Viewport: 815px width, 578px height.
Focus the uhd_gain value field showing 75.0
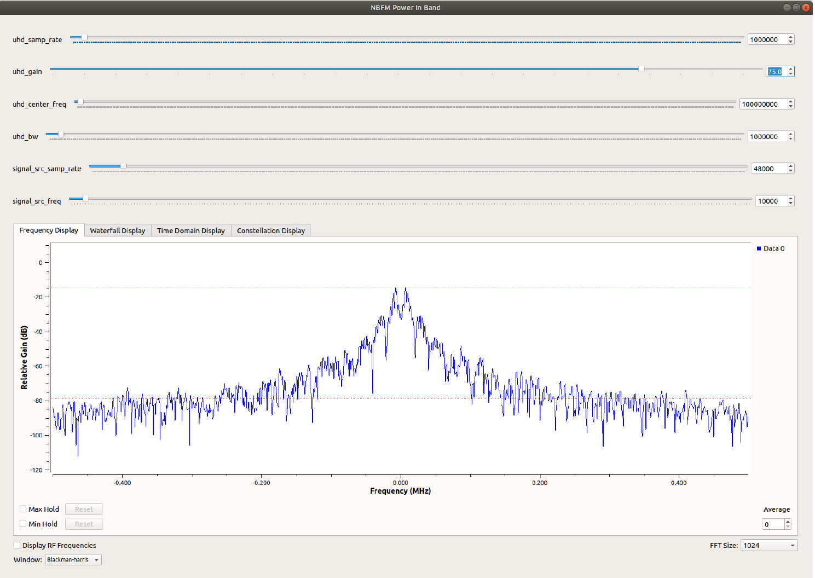(x=777, y=71)
